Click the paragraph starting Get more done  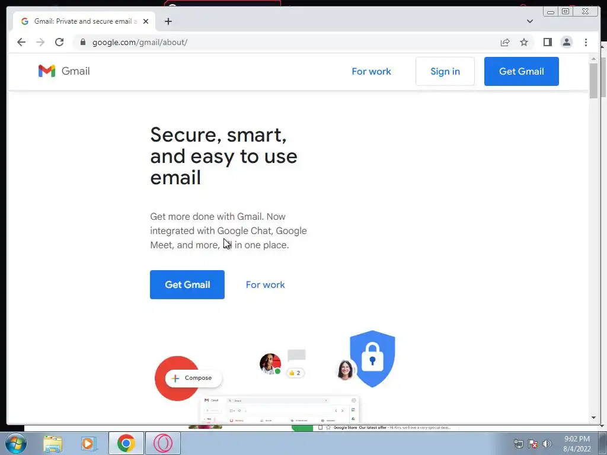(x=228, y=230)
